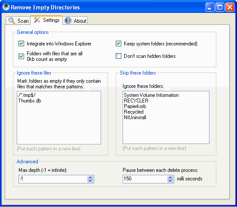This screenshot has height=207, width=237.
Task: Enable Don't scan hidden folders
Action: pos(118,56)
